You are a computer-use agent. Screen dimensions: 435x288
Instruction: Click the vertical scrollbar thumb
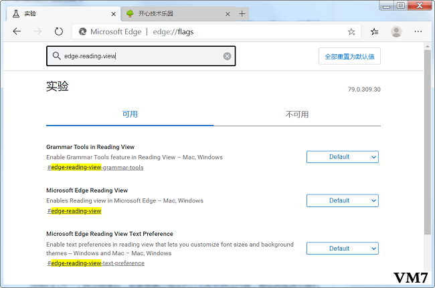pos(427,142)
